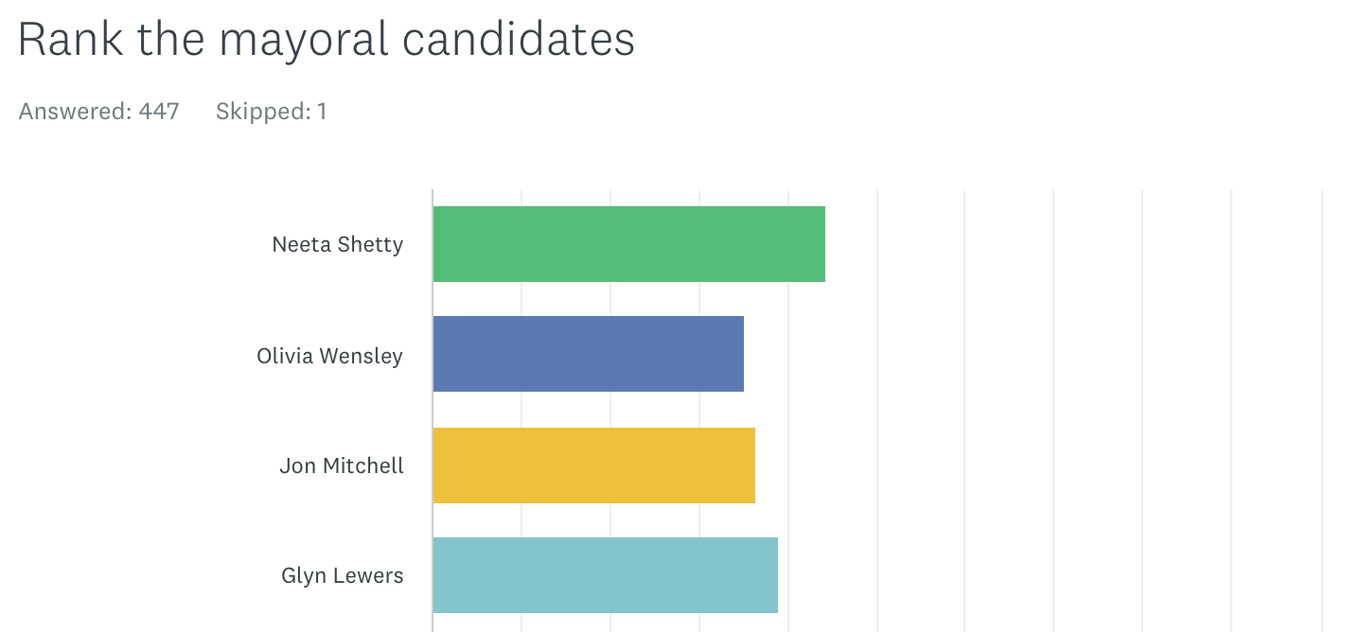The width and height of the screenshot is (1361, 632).
Task: Select the blue Olivia Wensley bar
Action: (588, 354)
